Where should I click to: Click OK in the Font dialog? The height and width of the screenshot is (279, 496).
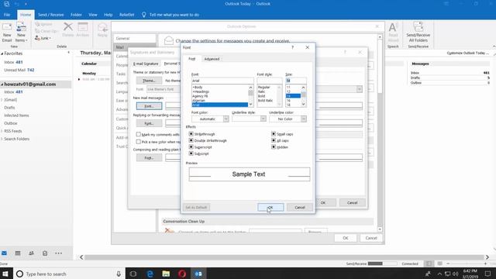click(270, 207)
